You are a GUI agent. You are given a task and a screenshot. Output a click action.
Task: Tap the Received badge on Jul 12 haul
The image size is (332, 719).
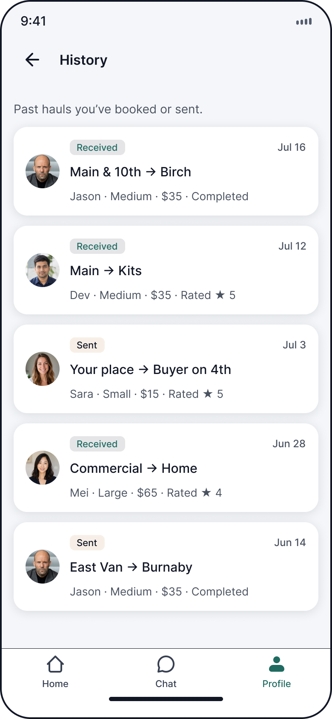pos(97,246)
